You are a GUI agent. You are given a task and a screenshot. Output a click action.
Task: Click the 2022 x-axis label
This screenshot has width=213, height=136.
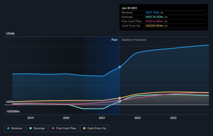pyautogui.click(x=138, y=118)
